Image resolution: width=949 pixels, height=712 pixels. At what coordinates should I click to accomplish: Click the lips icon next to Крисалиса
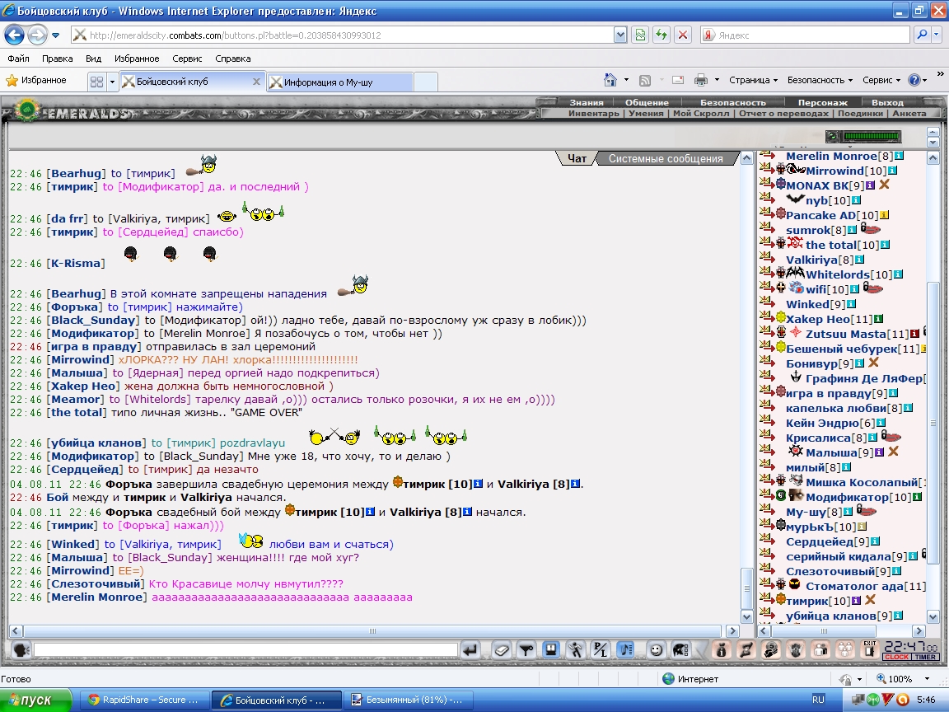(x=891, y=437)
